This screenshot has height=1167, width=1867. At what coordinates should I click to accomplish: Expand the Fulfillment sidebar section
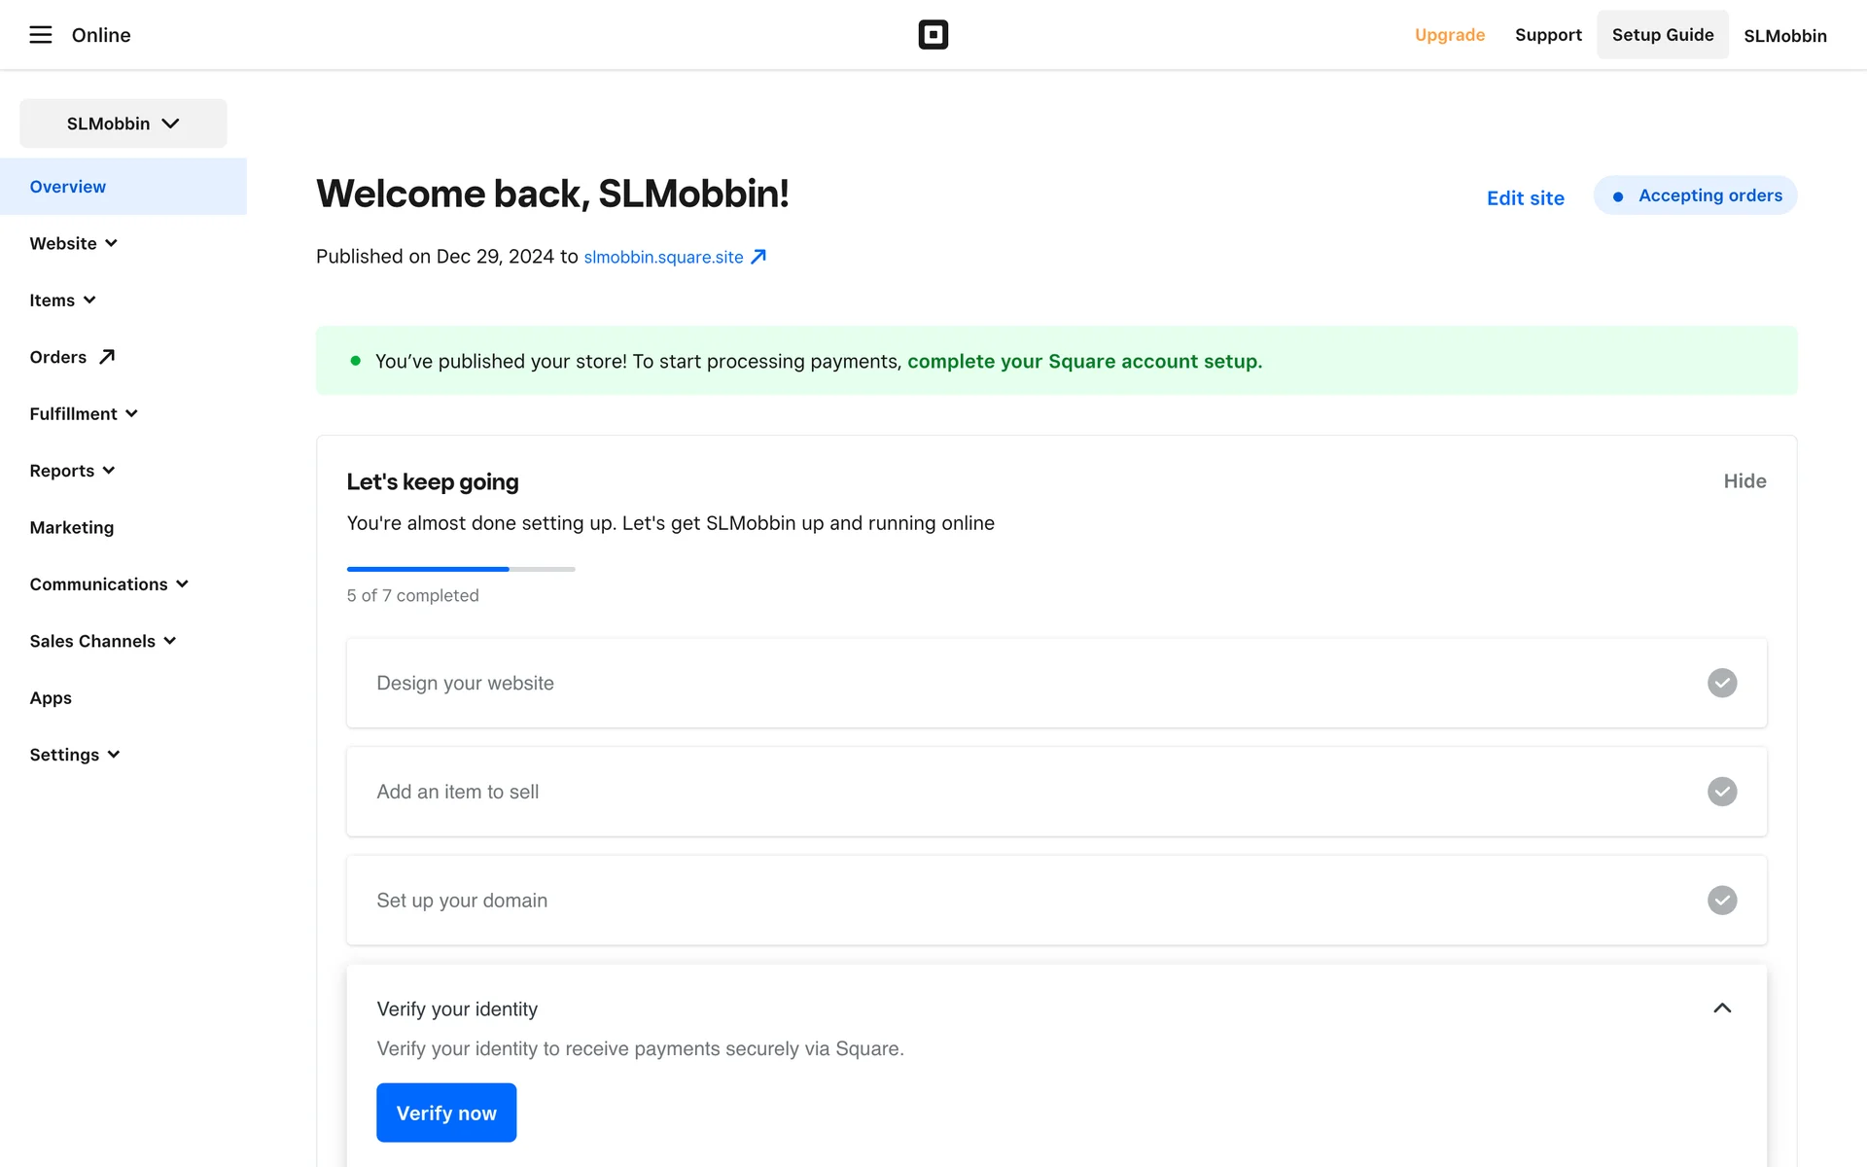(84, 413)
